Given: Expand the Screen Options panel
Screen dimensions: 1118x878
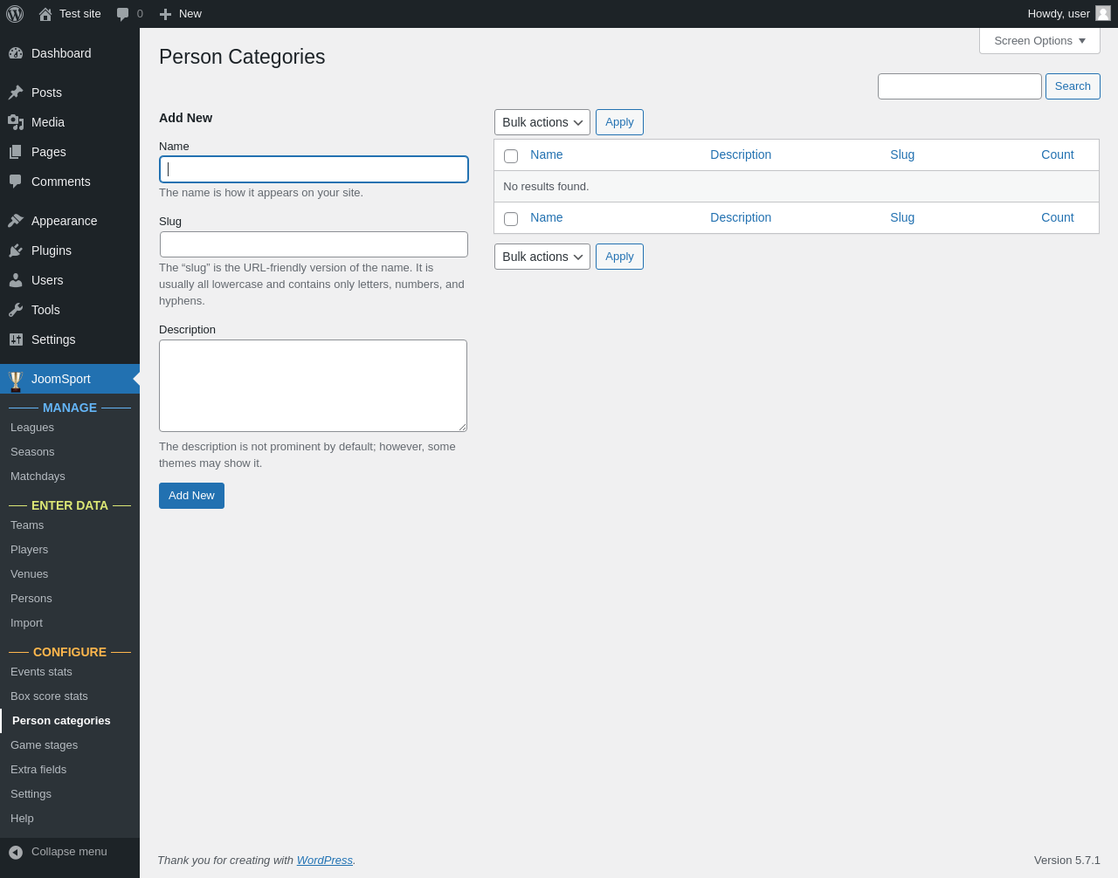Looking at the screenshot, I should pyautogui.click(x=1039, y=41).
